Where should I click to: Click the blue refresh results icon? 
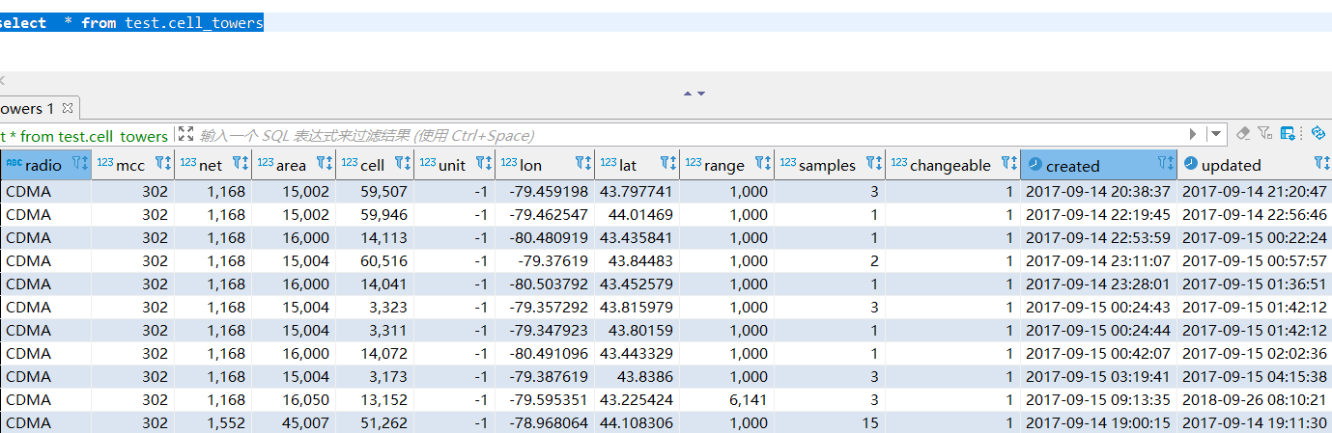click(1318, 133)
